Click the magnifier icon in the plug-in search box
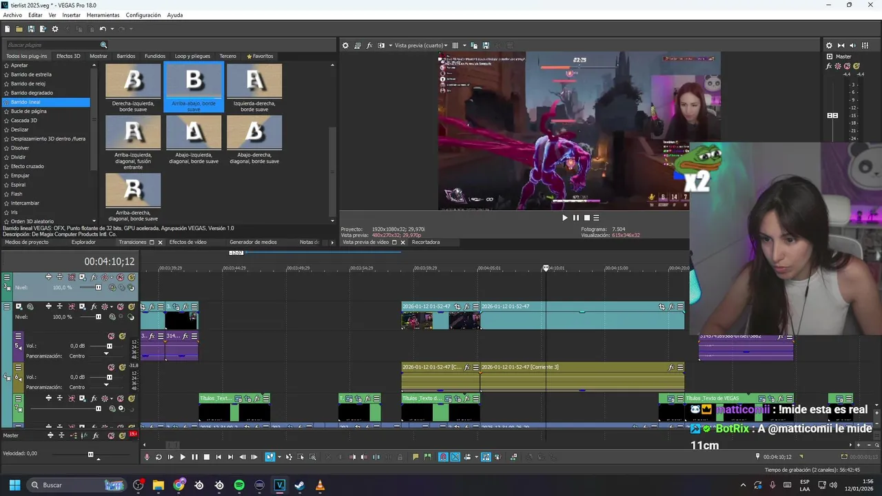The height and width of the screenshot is (496, 882). pyautogui.click(x=104, y=45)
